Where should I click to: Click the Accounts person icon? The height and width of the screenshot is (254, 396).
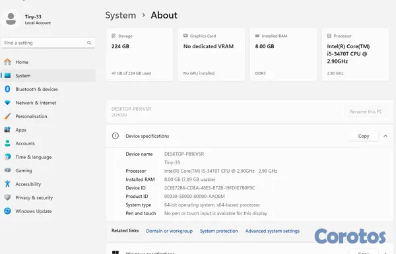(x=7, y=143)
